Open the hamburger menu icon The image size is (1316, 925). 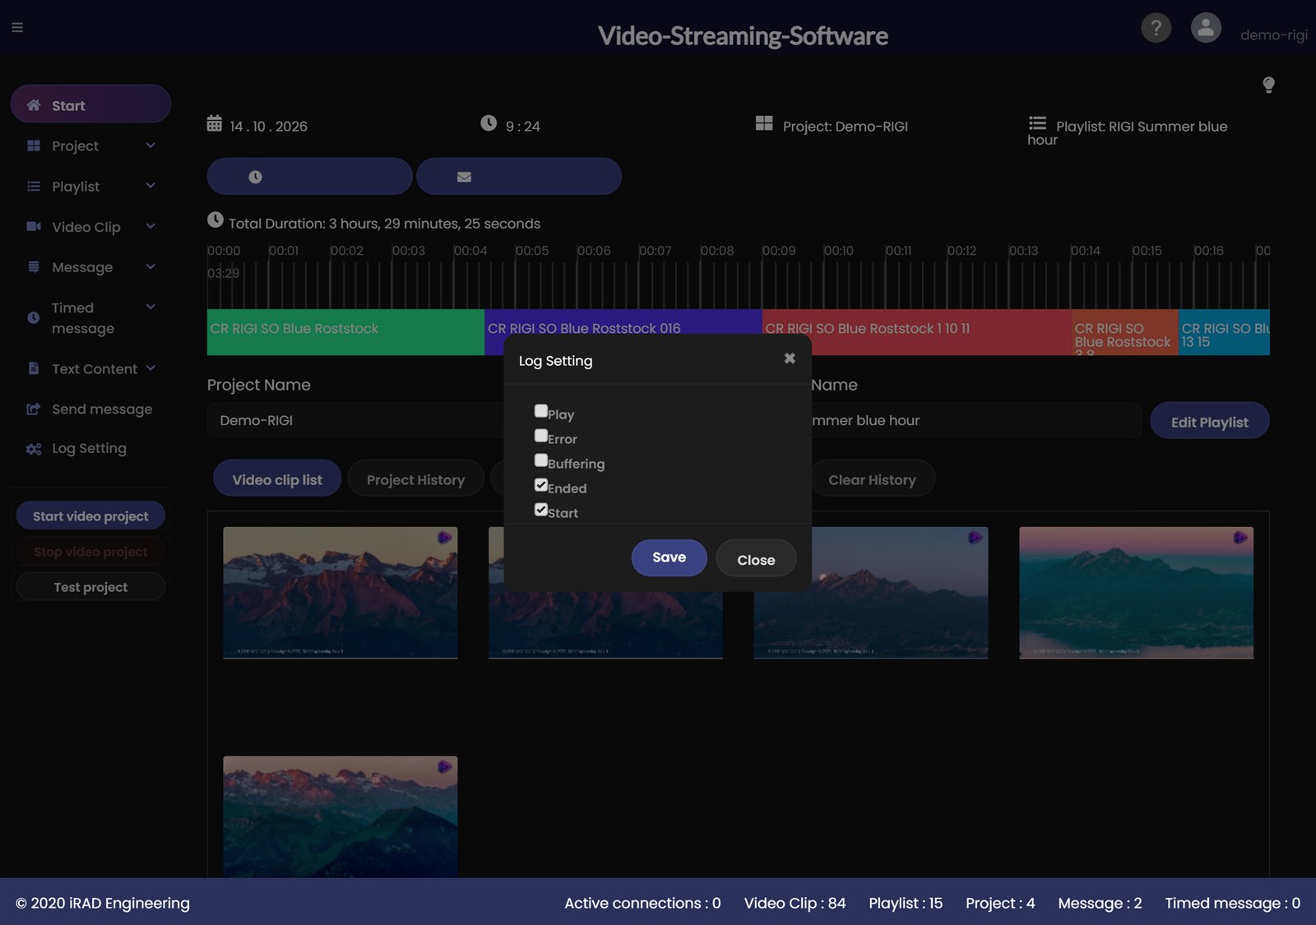pos(17,27)
